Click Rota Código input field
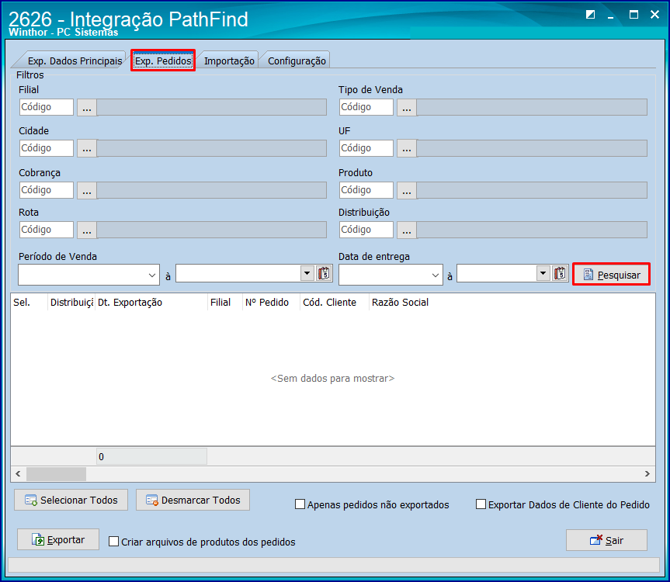The image size is (670, 582). [x=46, y=230]
